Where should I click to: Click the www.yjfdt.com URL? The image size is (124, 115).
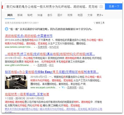18,65
